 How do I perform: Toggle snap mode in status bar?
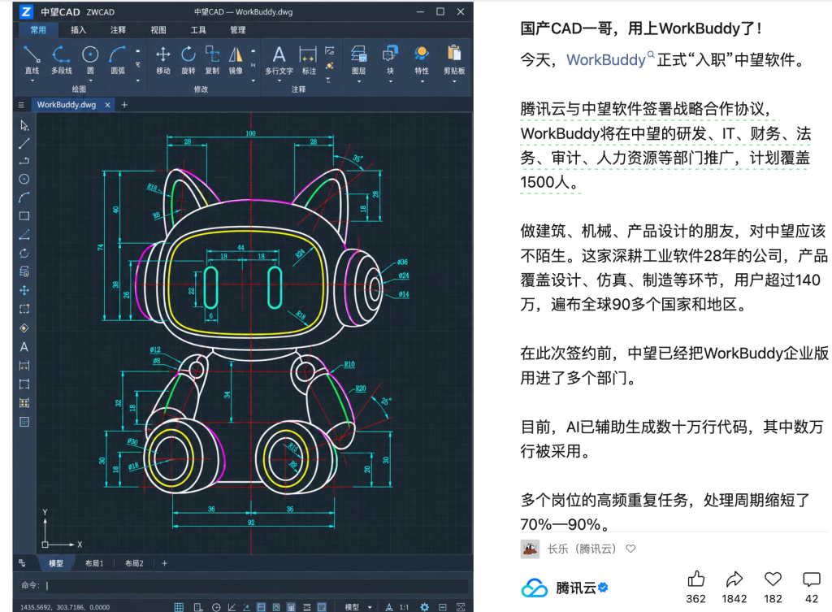coord(198,606)
